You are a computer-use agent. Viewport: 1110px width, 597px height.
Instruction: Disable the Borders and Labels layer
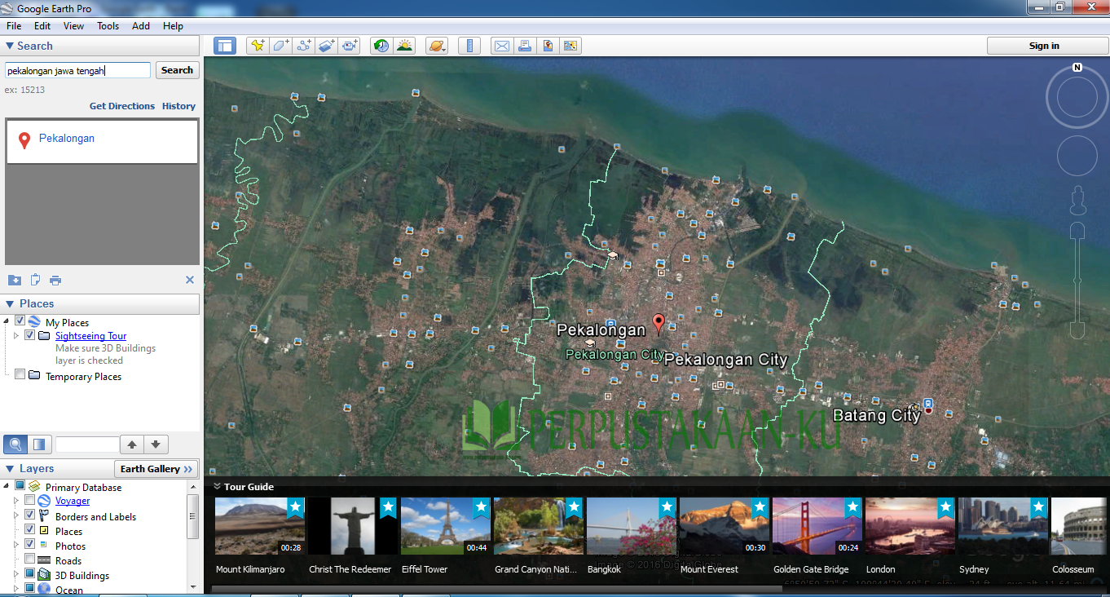pyautogui.click(x=30, y=515)
